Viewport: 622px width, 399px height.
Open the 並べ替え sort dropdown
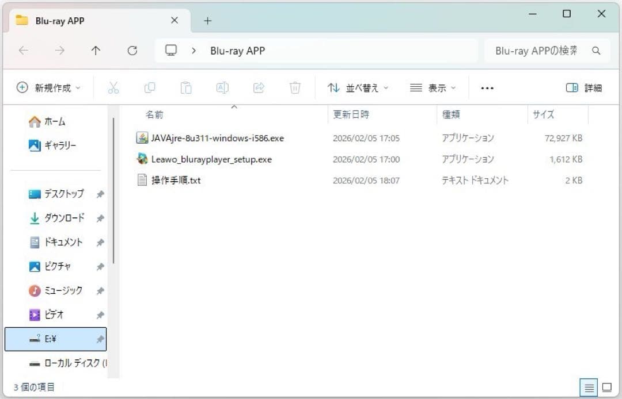click(x=358, y=87)
